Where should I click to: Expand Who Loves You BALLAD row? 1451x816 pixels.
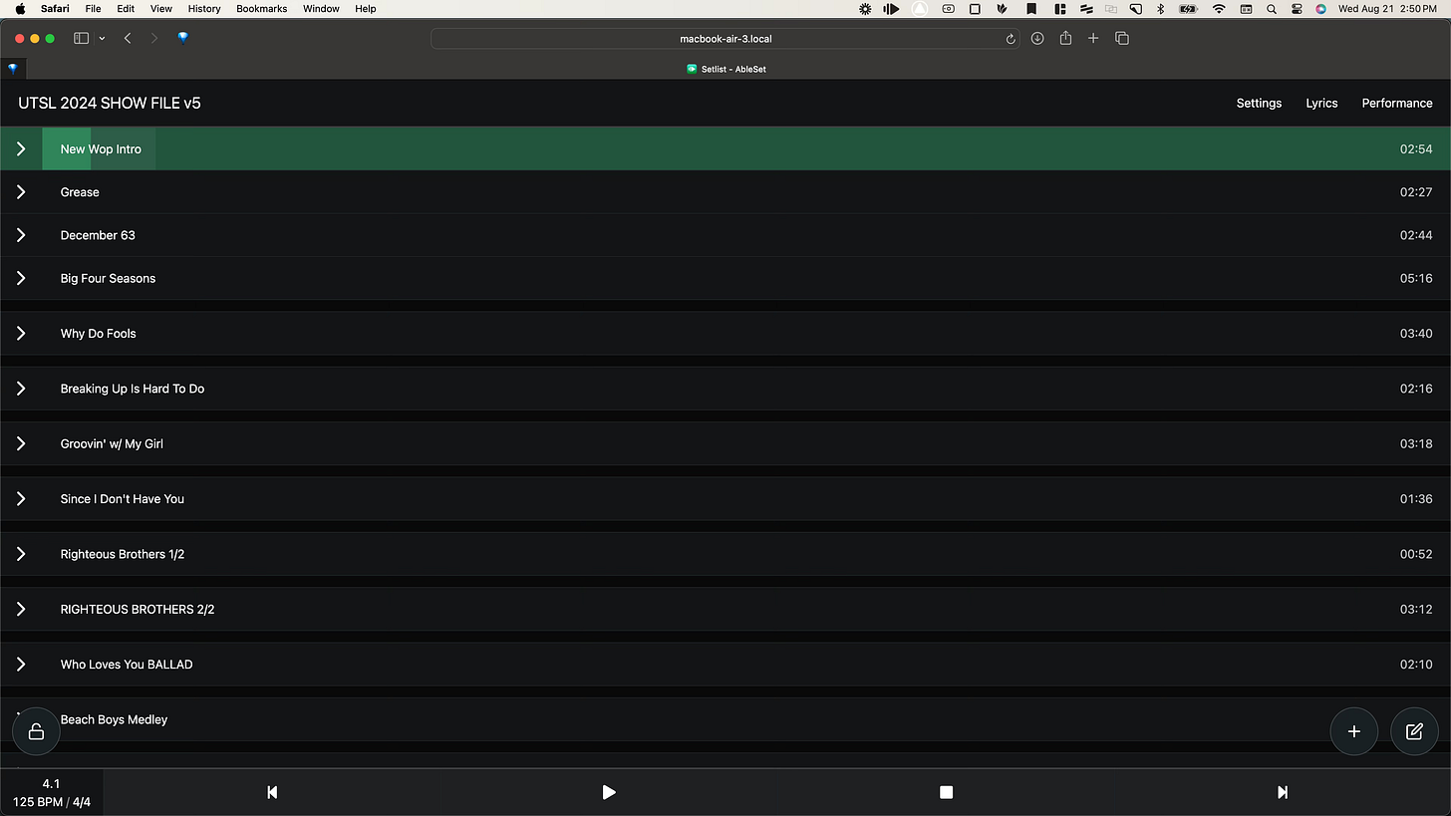coord(21,665)
